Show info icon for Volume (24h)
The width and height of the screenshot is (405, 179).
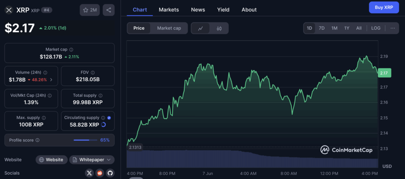(x=45, y=72)
